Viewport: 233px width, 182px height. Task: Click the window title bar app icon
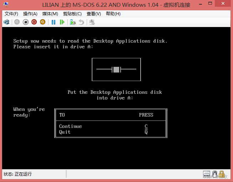point(6,5)
